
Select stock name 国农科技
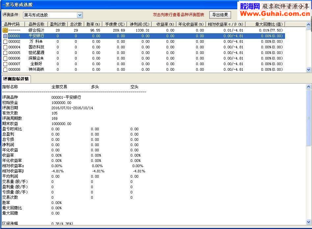36,47
